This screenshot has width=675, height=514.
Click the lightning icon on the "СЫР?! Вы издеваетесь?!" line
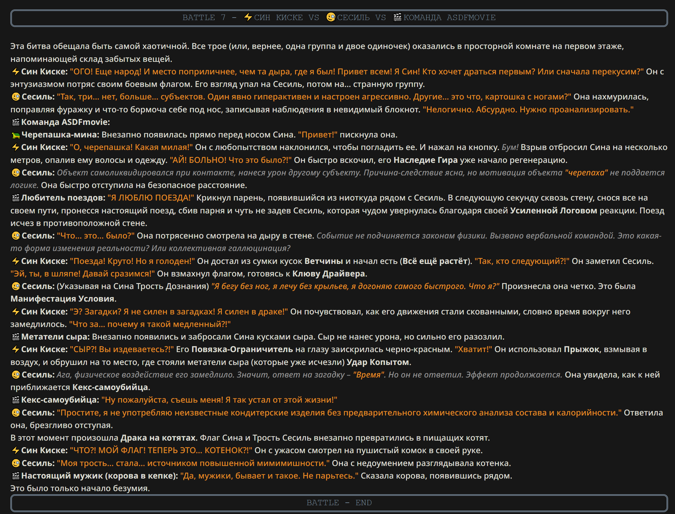coord(15,350)
